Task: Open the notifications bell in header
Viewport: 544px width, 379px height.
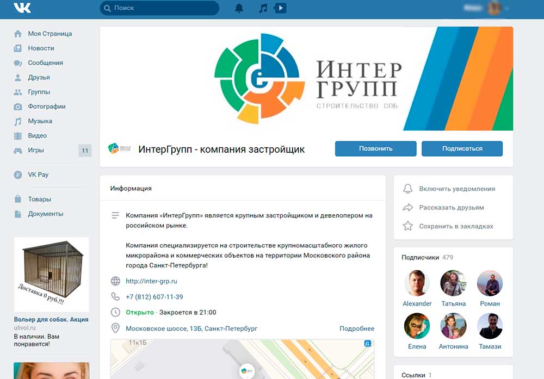Action: 239,8
